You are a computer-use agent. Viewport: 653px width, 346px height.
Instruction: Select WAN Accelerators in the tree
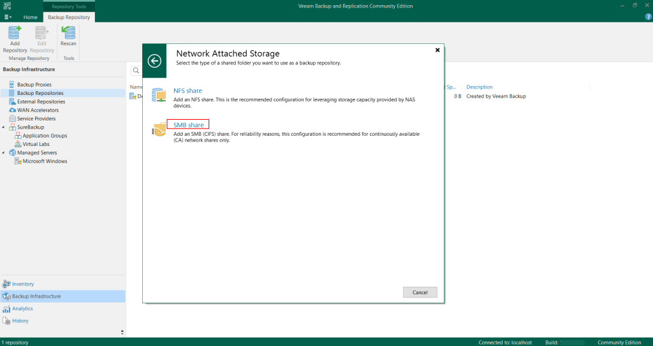(x=38, y=110)
